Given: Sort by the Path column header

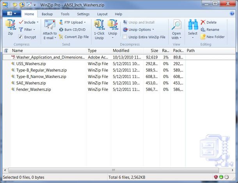Looking at the screenshot, I should tap(210, 51).
